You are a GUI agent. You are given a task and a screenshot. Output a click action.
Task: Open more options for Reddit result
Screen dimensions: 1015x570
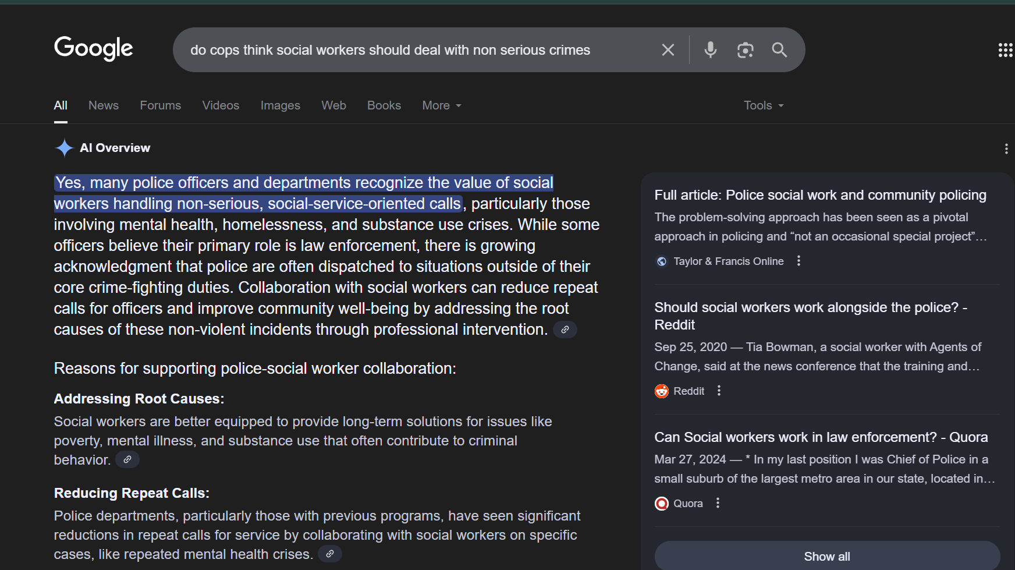tap(719, 391)
